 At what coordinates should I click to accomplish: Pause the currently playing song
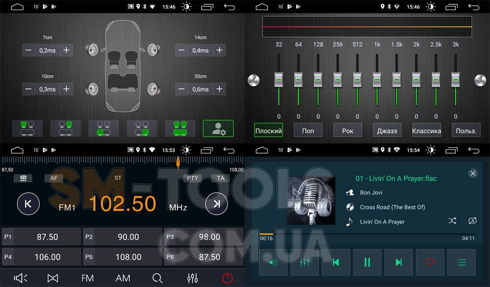coord(367,262)
